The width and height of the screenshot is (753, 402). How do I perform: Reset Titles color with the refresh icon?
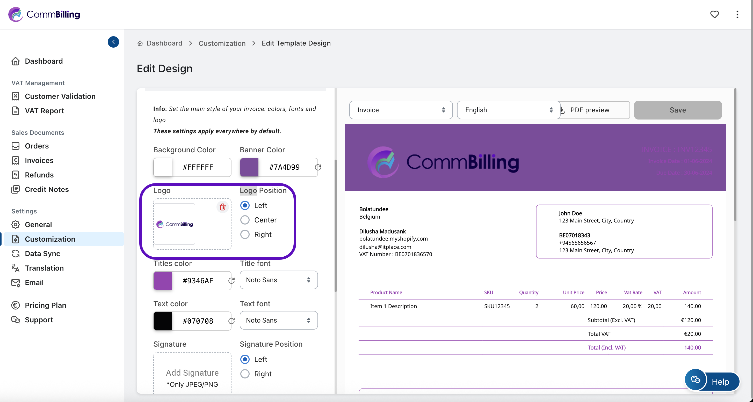point(231,281)
